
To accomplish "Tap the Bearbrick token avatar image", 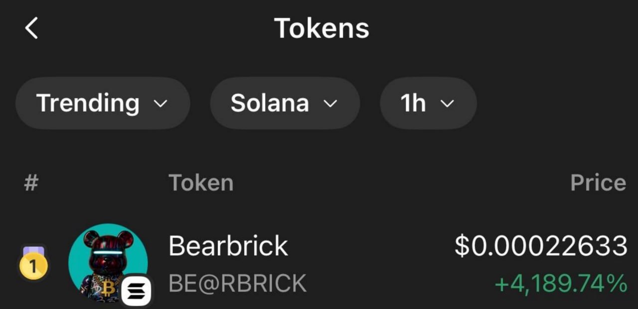I will 108,263.
